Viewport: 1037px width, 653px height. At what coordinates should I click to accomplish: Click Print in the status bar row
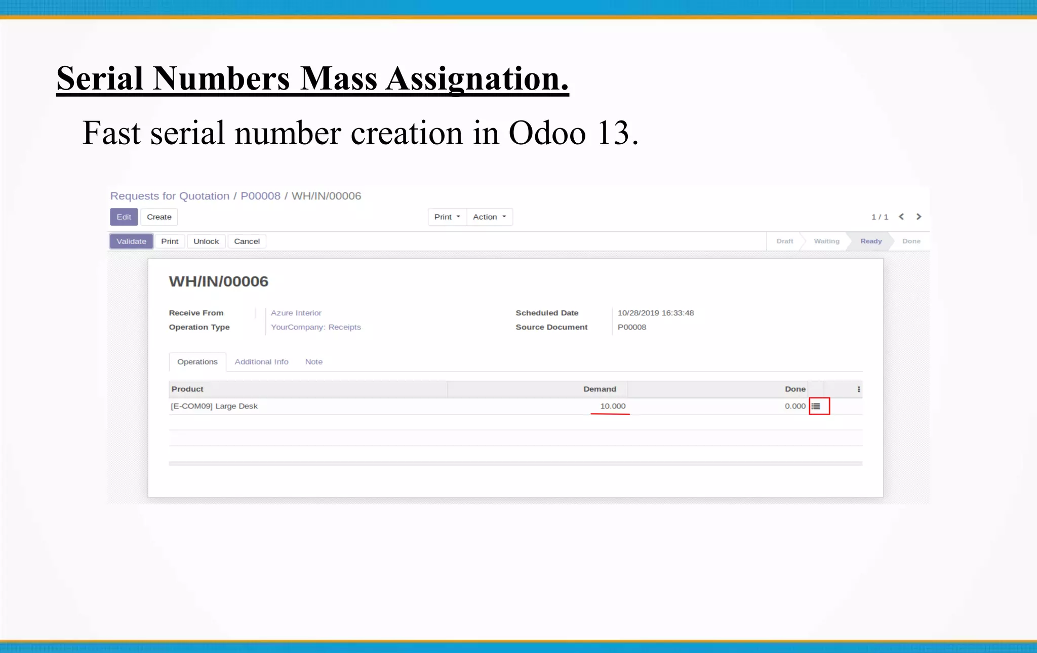pos(170,241)
